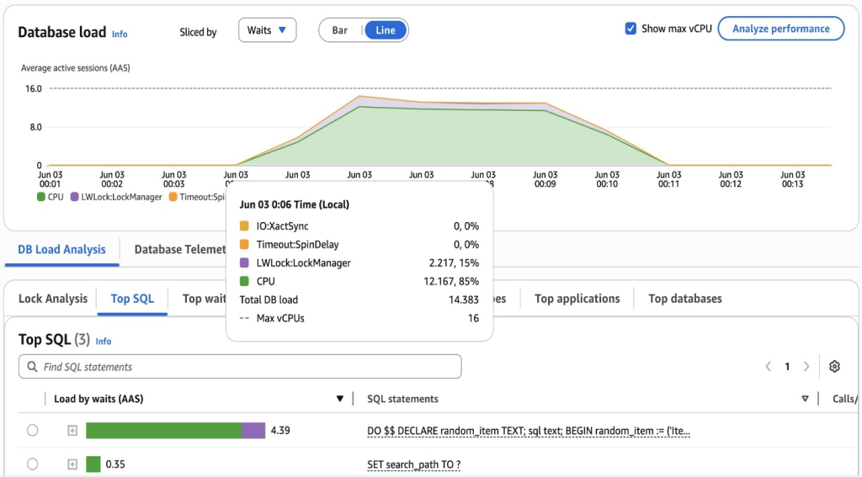This screenshot has height=477, width=862.
Task: Switch to the Lock Analysis tab
Action: pyautogui.click(x=53, y=299)
